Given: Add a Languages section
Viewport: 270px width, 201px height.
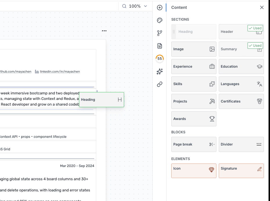Looking at the screenshot, I should click(x=241, y=84).
